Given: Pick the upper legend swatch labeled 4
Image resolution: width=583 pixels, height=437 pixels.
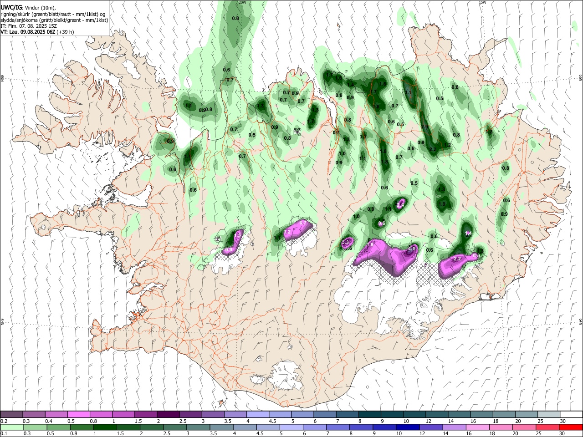Looking at the screenshot, I should click(x=257, y=414).
